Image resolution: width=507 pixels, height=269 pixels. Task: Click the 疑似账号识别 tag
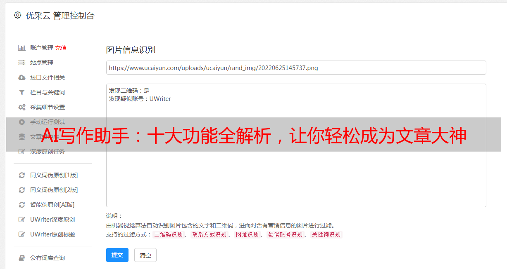pyautogui.click(x=285, y=234)
